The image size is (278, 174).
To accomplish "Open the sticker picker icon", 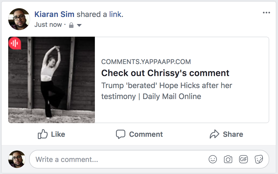I will (x=259, y=159).
